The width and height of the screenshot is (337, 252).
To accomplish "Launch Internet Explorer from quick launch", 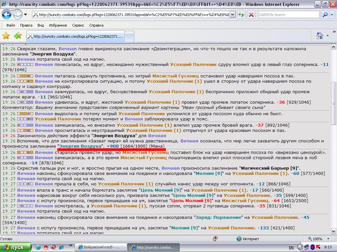I will [61, 247].
